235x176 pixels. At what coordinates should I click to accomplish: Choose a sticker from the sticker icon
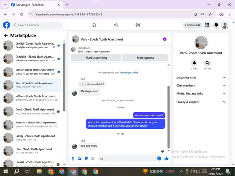tap(86, 159)
